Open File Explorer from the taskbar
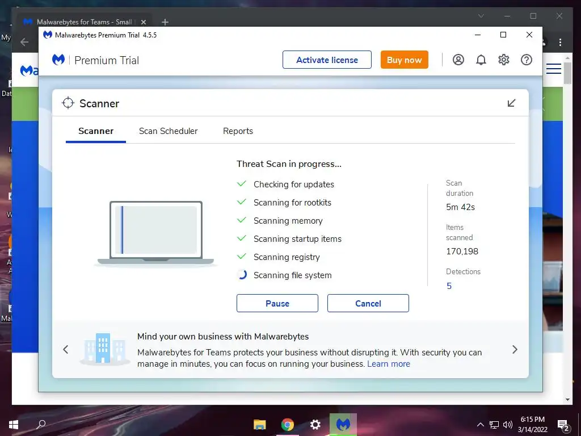The height and width of the screenshot is (436, 581). click(260, 425)
